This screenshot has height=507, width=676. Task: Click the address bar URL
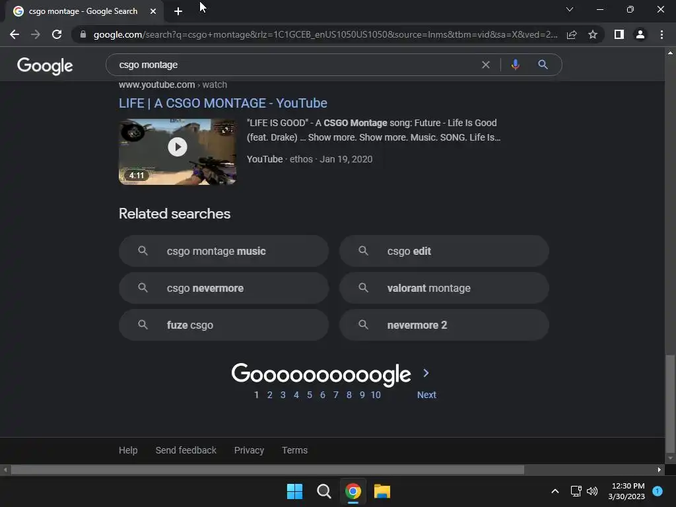(325, 34)
